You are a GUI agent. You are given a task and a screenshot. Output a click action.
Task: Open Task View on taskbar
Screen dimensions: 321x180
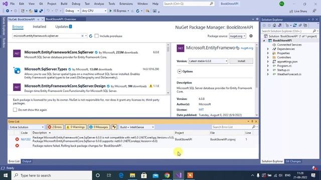point(109,175)
